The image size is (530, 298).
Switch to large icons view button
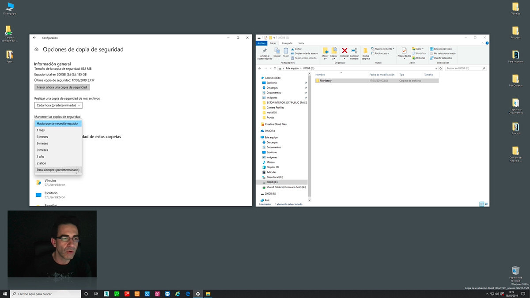[486, 204]
